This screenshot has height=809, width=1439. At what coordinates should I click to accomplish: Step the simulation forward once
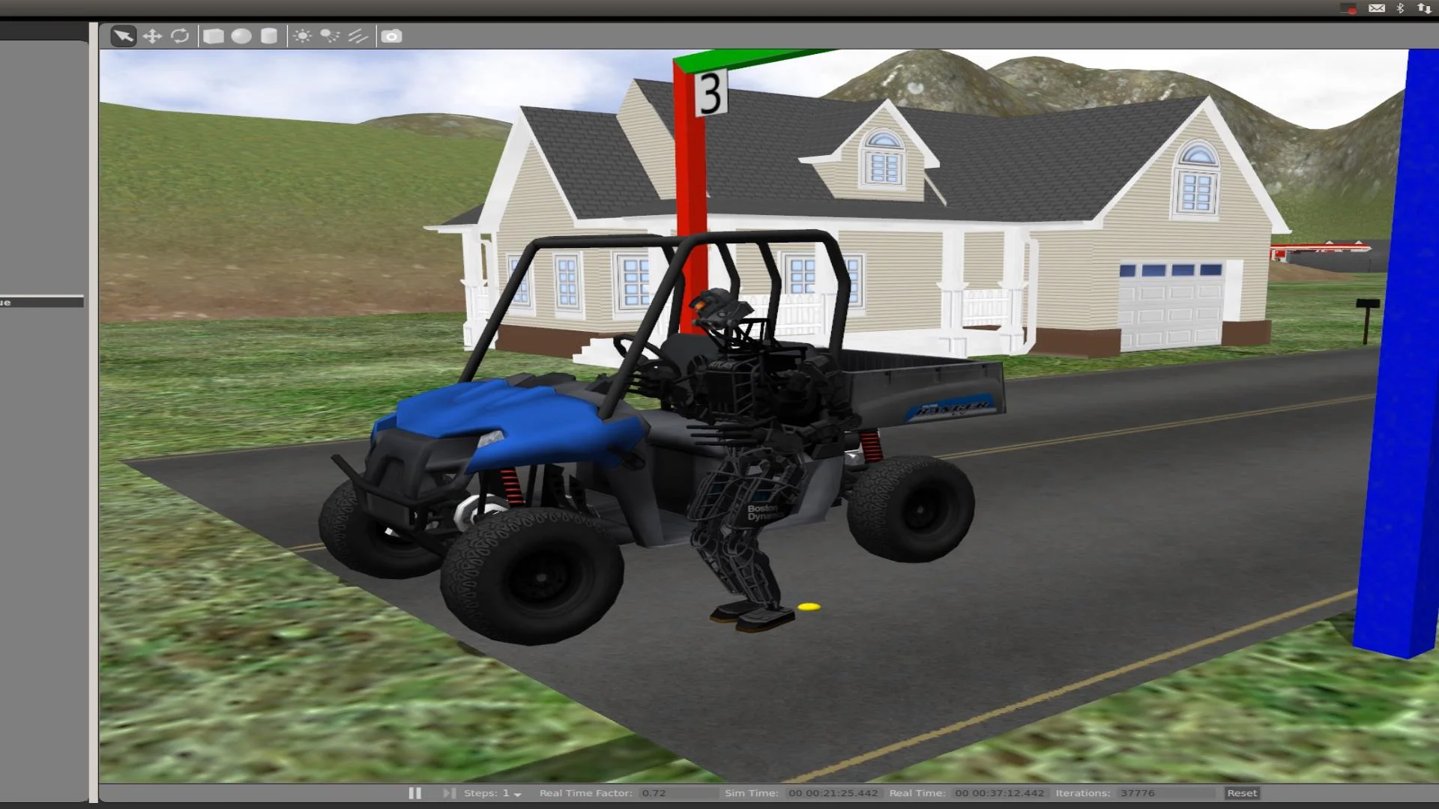point(449,793)
